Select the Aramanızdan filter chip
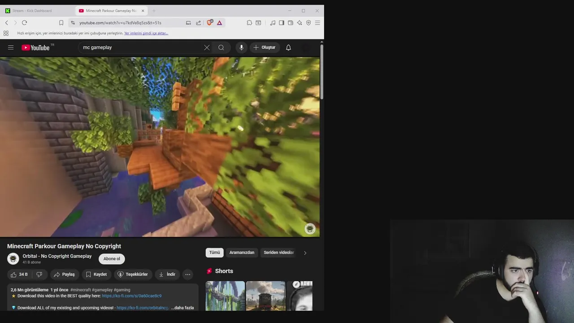 point(242,253)
